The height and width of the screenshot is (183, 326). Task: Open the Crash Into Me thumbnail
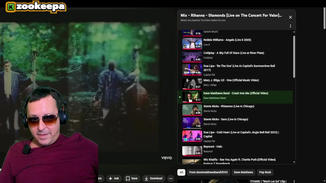[192, 97]
